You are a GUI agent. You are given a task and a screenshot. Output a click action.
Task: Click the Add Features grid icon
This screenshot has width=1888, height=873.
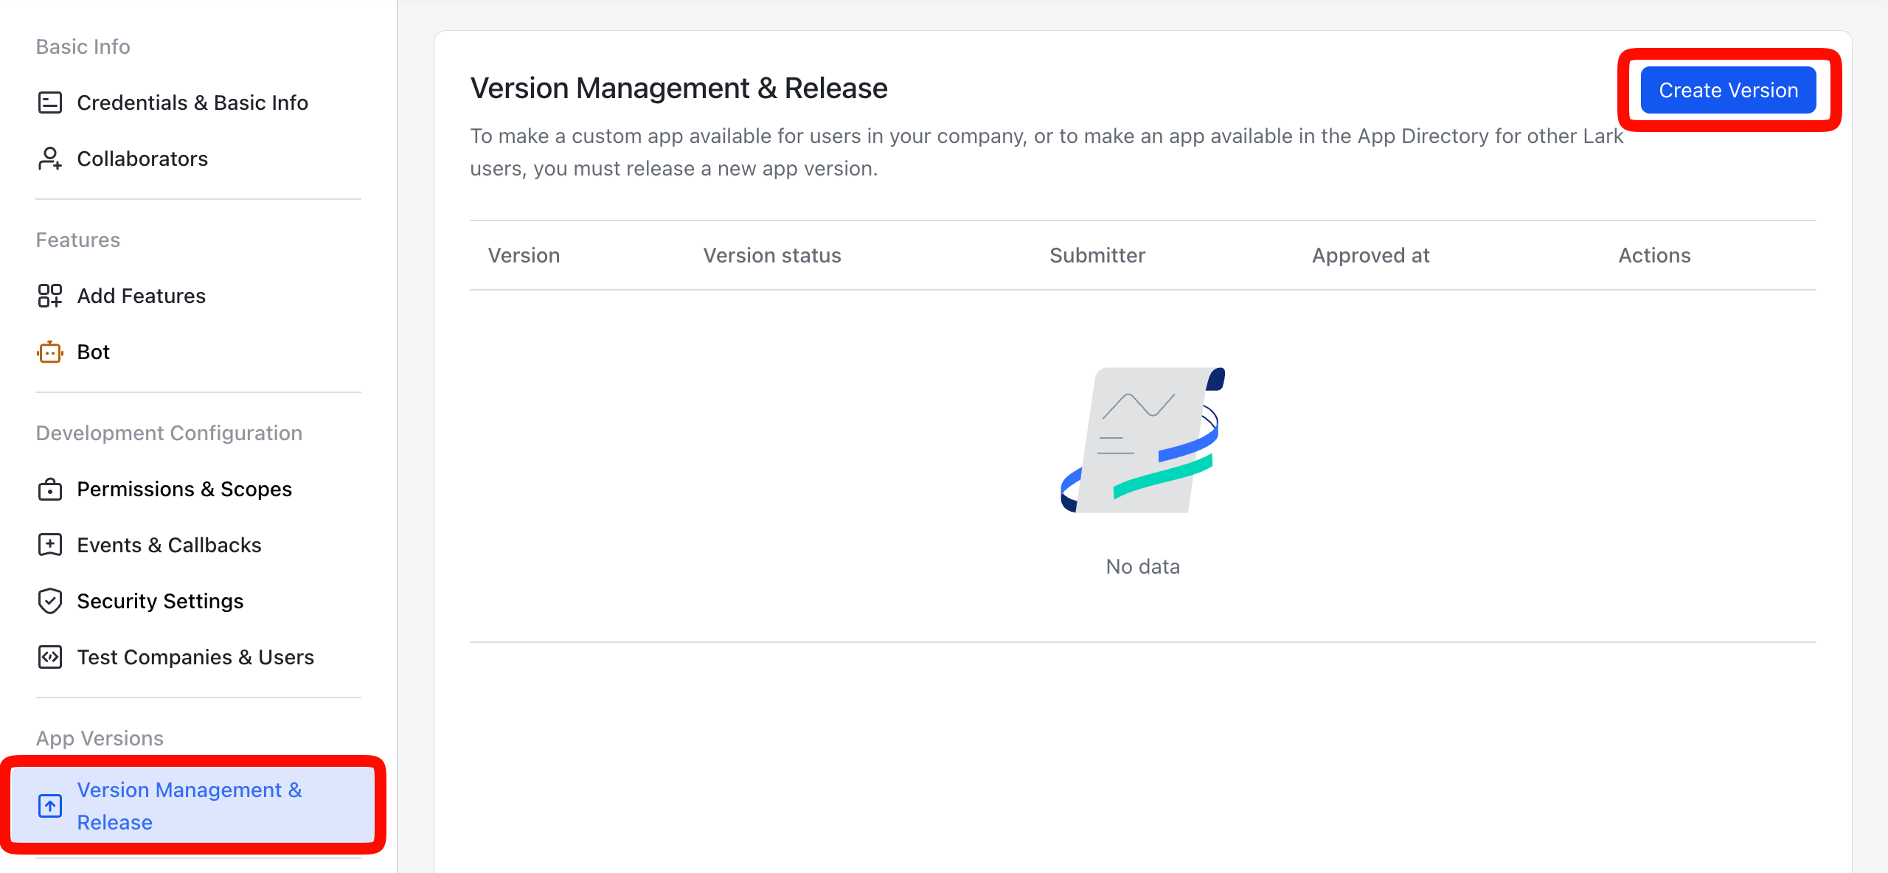[49, 296]
